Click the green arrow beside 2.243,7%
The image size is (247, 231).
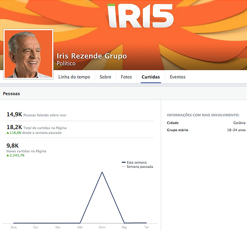pos(8,156)
